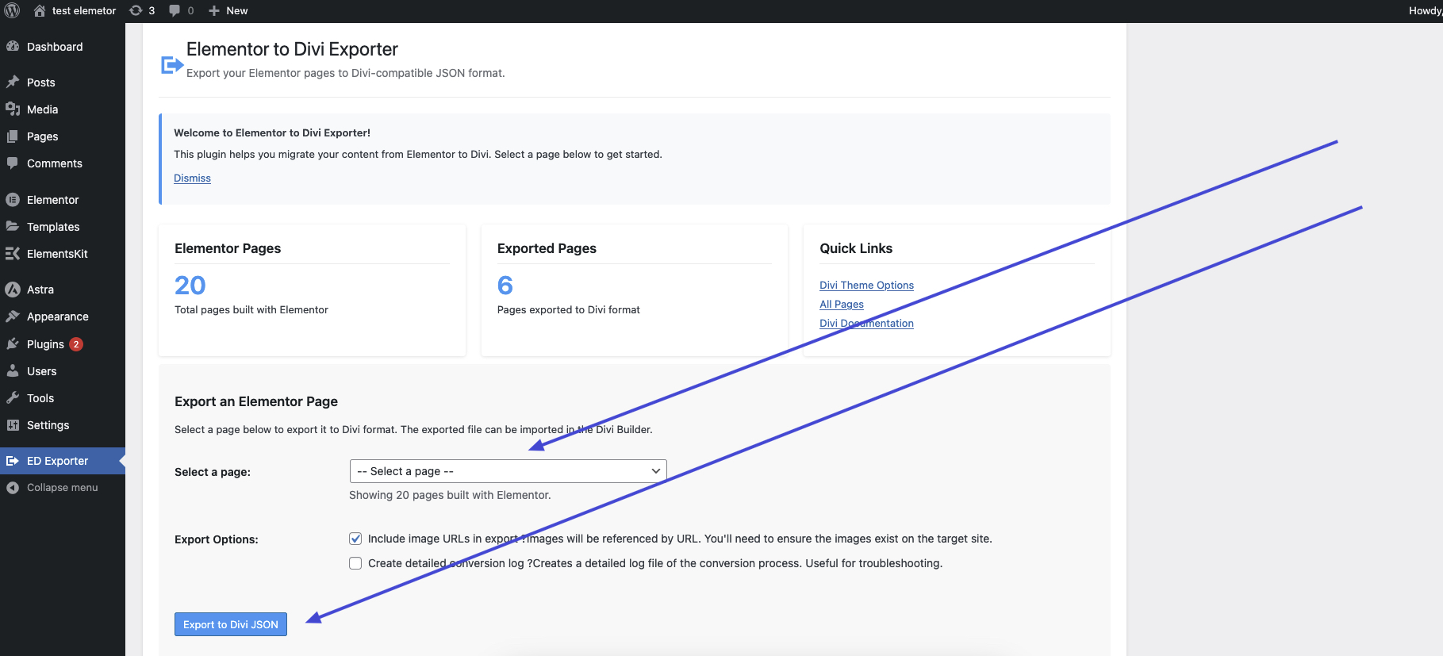Click the Elementor logo icon
This screenshot has width=1443, height=656.
click(x=13, y=199)
